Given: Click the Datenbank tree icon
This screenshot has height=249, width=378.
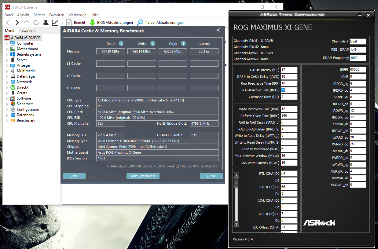Looking at the screenshot, I should (13, 115).
